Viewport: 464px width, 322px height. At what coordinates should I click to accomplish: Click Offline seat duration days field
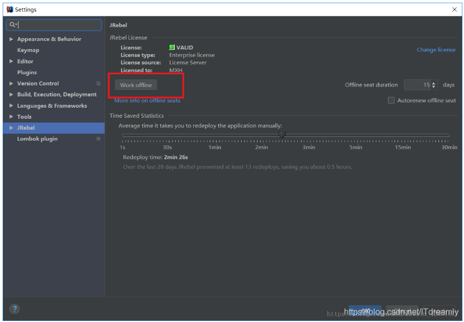pos(417,85)
